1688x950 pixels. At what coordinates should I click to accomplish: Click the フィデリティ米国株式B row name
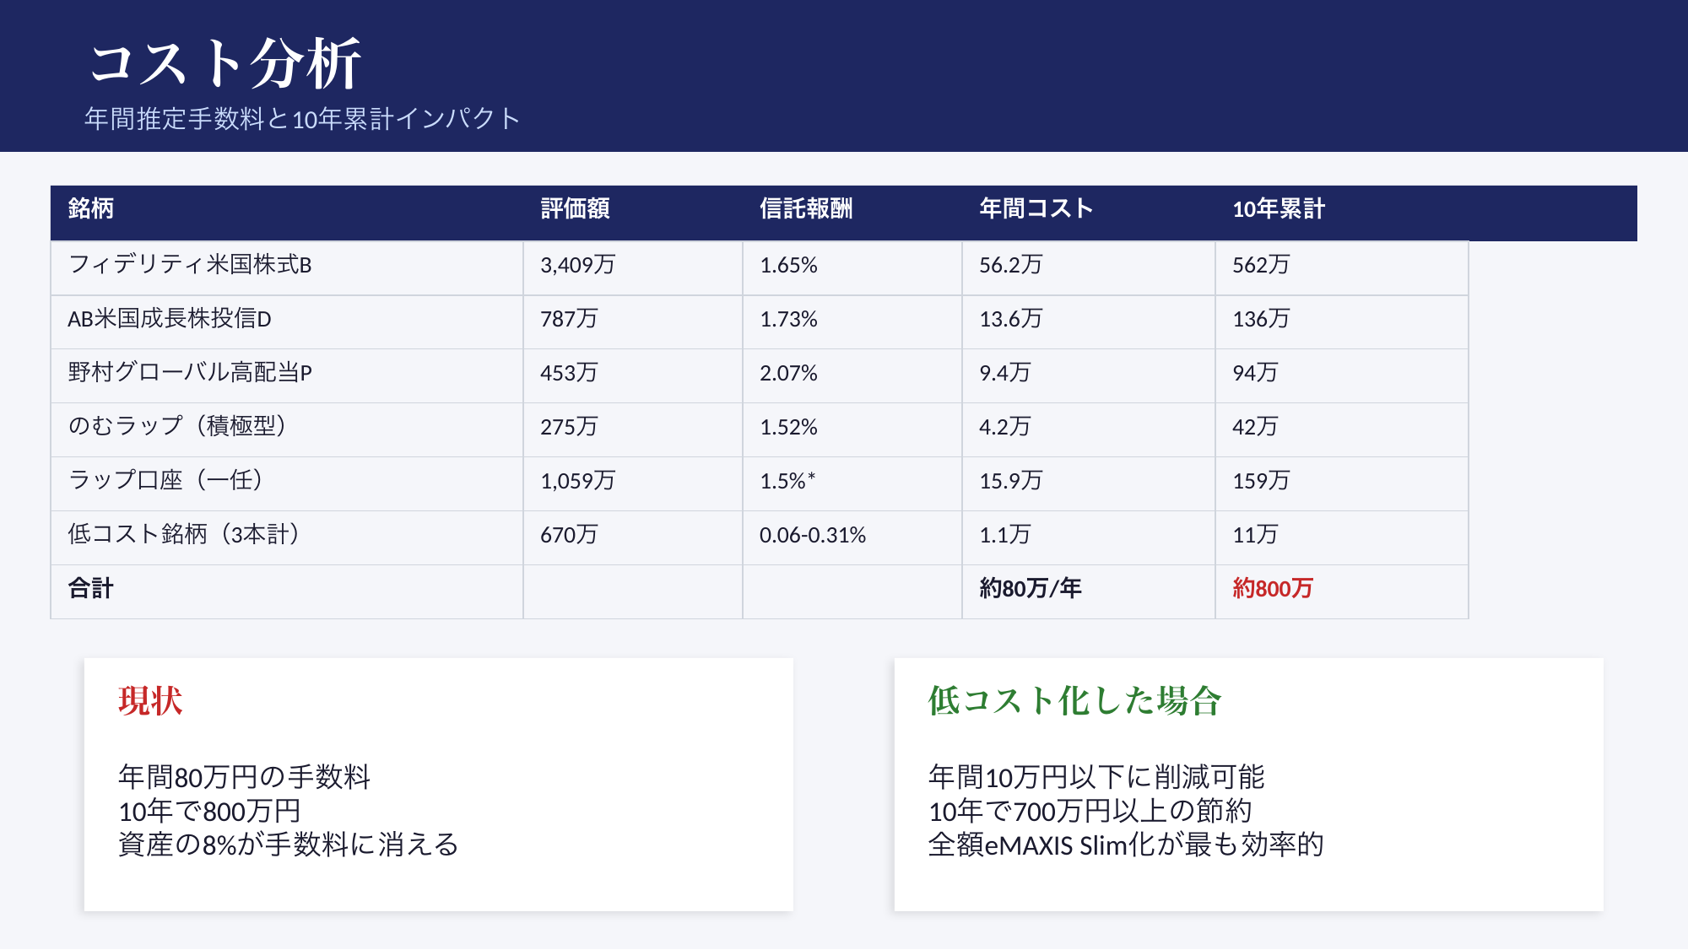190,265
